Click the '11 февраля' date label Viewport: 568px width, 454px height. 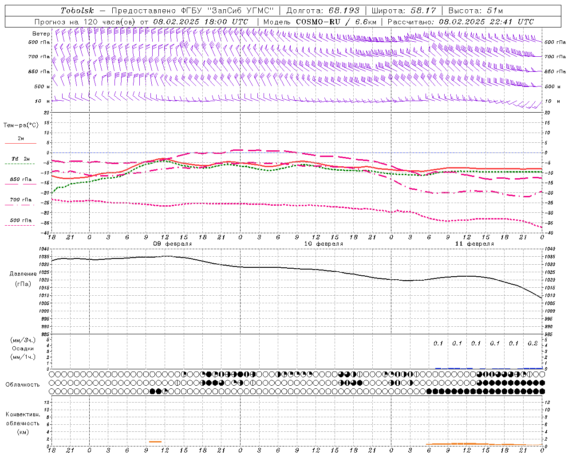pyautogui.click(x=474, y=244)
